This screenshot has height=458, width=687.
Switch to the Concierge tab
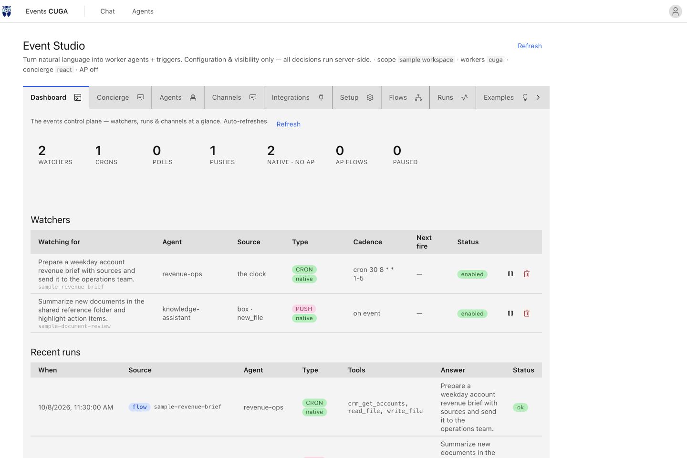120,97
